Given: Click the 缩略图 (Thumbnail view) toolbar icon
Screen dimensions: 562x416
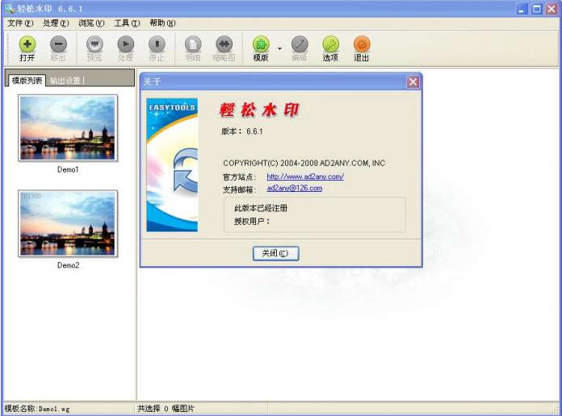Looking at the screenshot, I should [224, 44].
